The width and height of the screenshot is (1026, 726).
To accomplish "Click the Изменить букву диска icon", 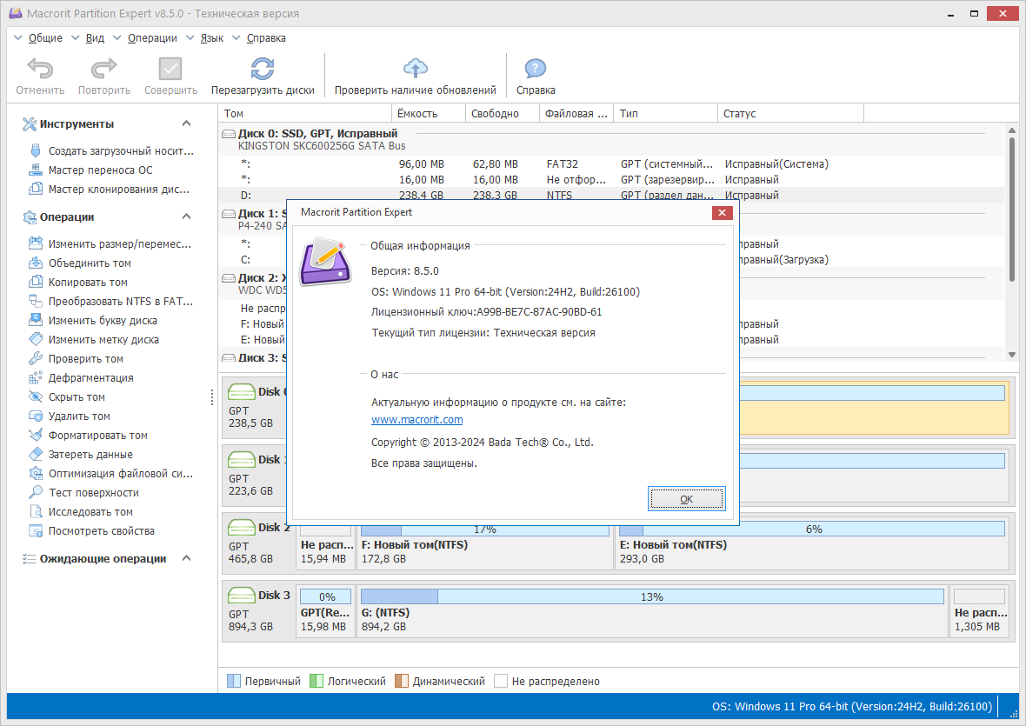I will coord(36,320).
